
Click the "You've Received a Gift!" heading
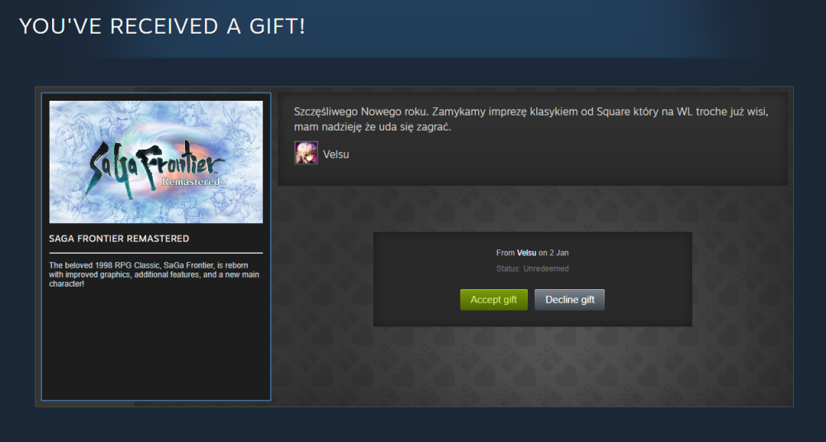[162, 26]
